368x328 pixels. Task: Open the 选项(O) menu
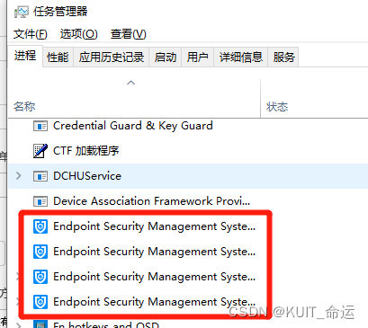pos(79,34)
